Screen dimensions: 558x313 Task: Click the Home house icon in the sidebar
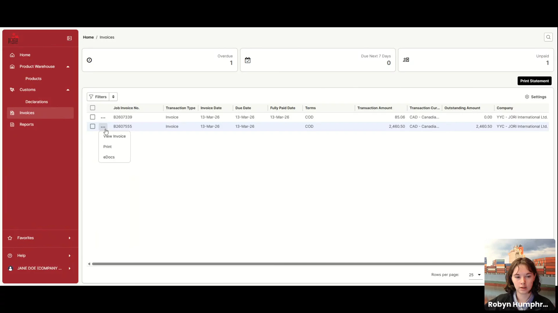click(x=12, y=55)
